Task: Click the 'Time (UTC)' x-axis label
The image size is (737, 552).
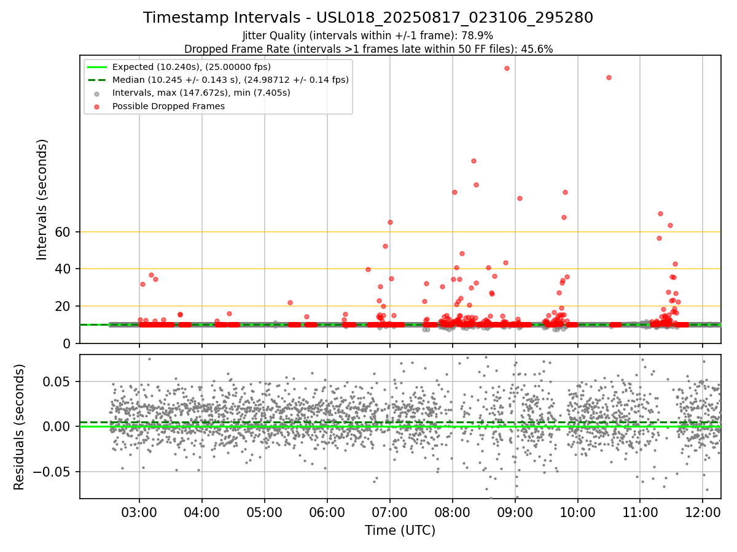Action: (400, 531)
